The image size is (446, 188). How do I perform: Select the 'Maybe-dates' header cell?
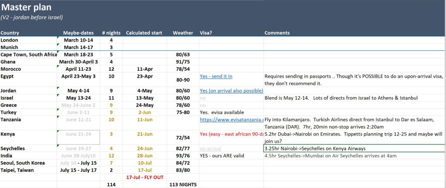78,33
